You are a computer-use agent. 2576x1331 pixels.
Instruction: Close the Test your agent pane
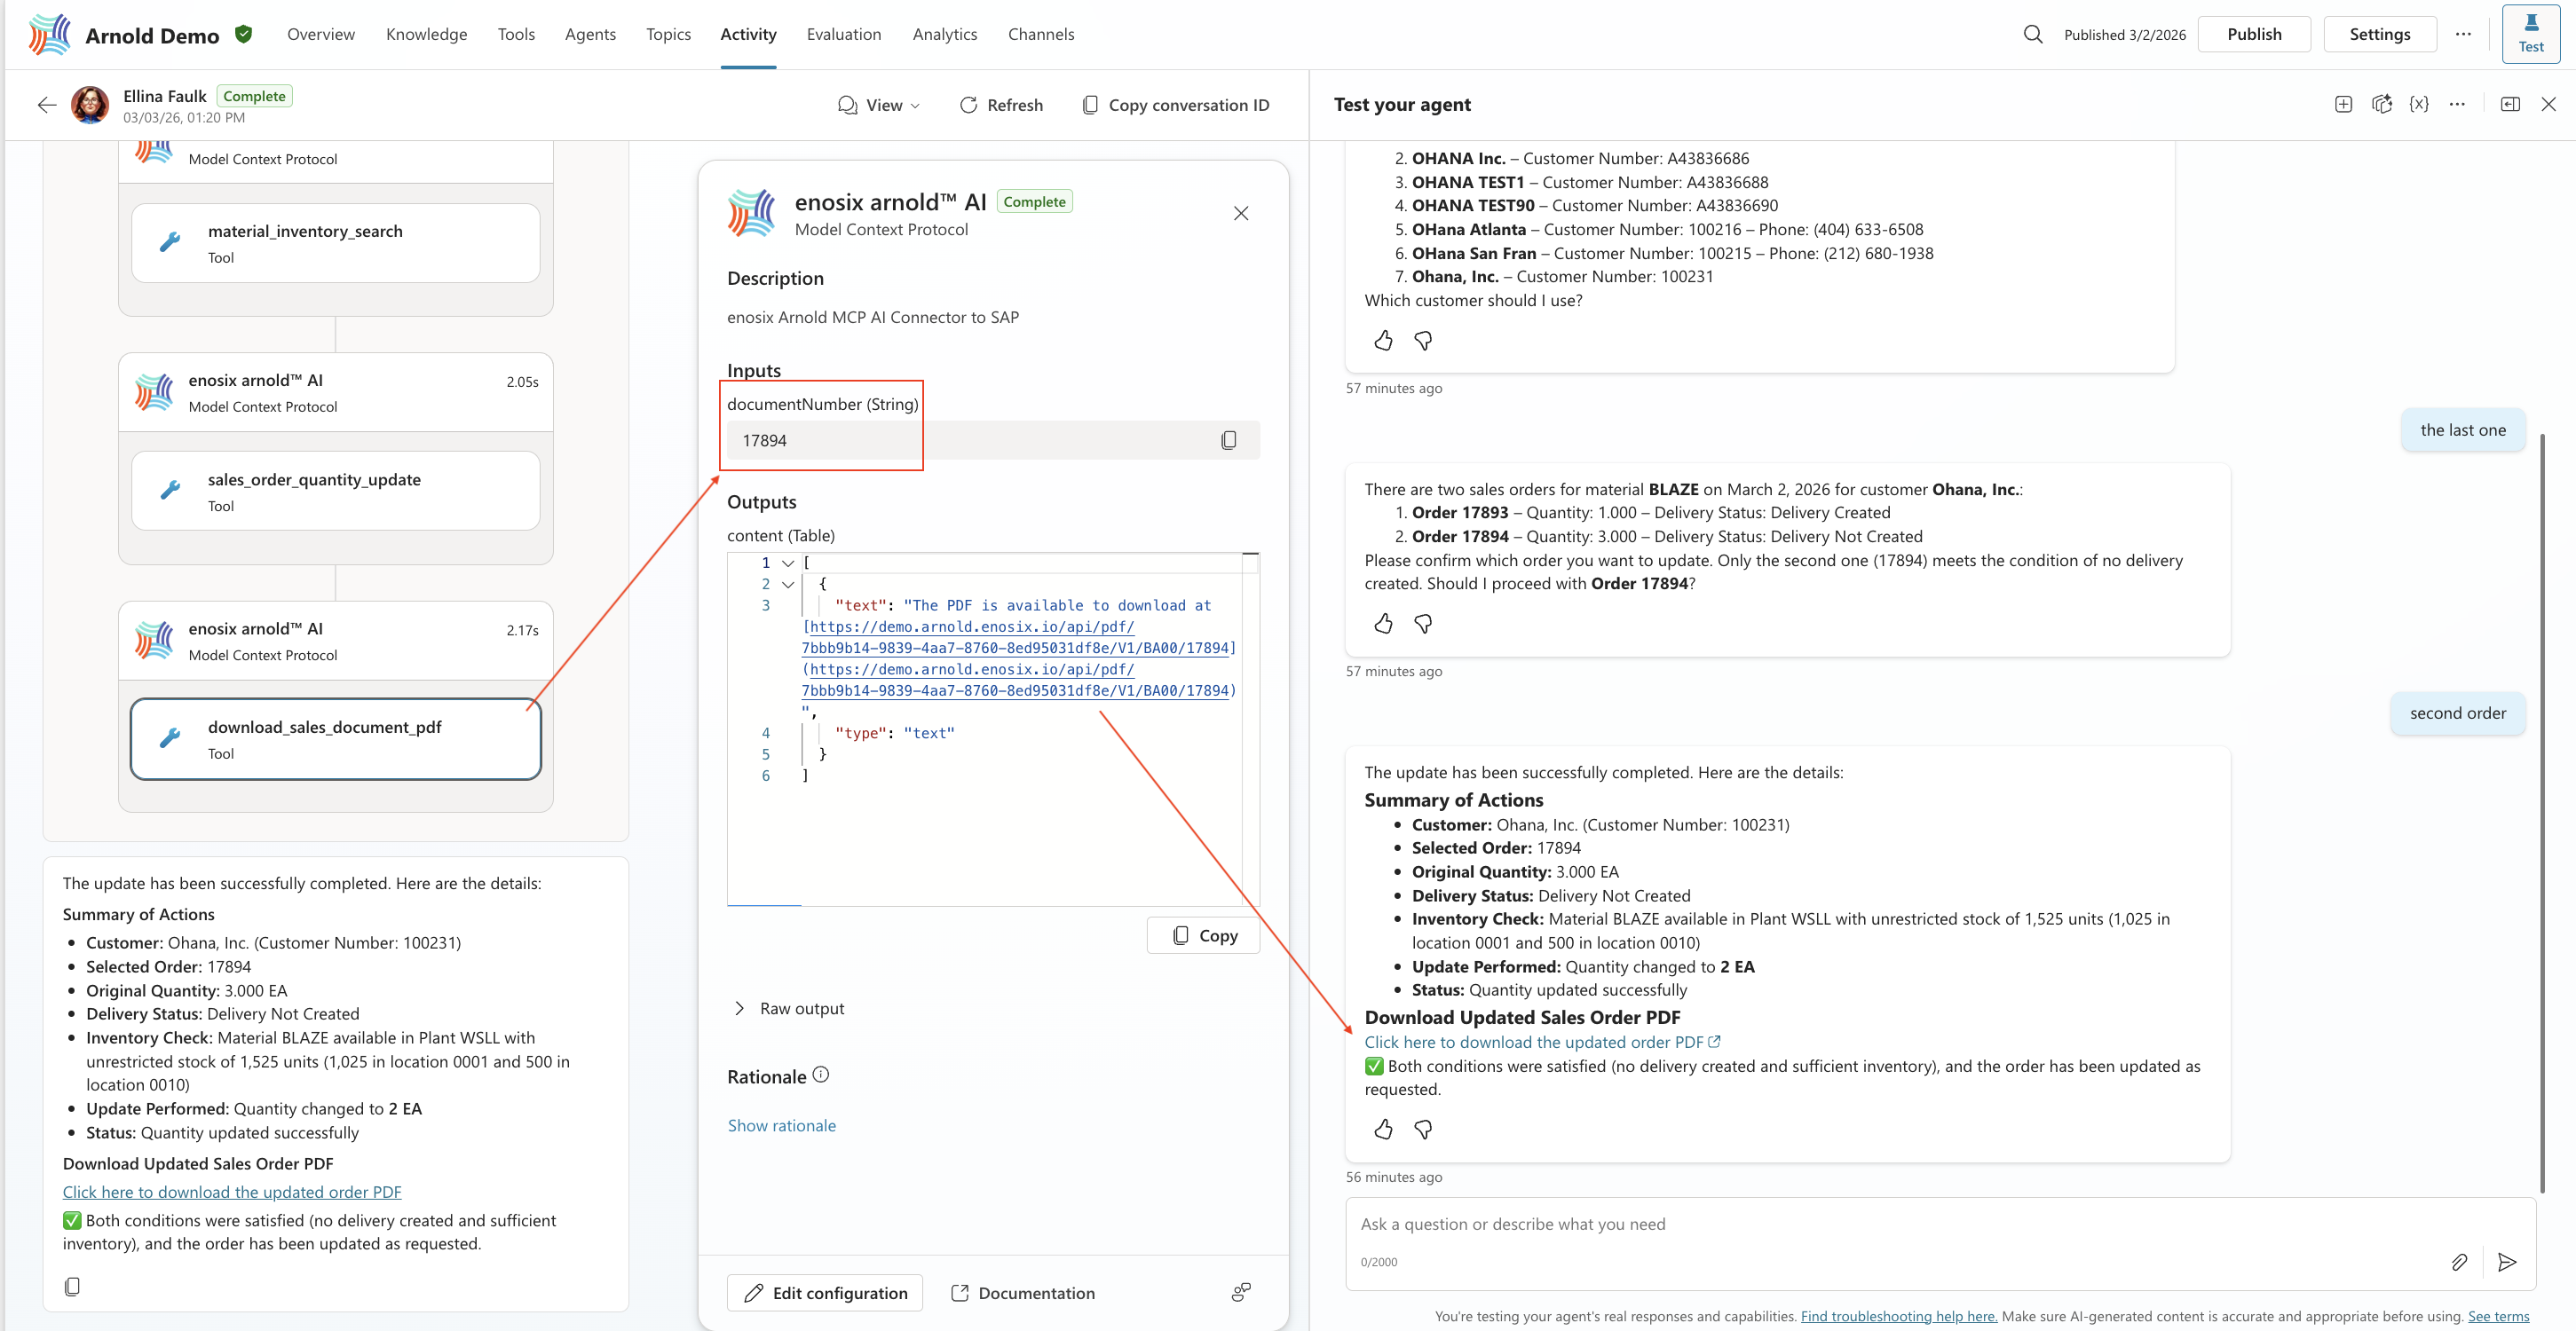pos(2548,104)
